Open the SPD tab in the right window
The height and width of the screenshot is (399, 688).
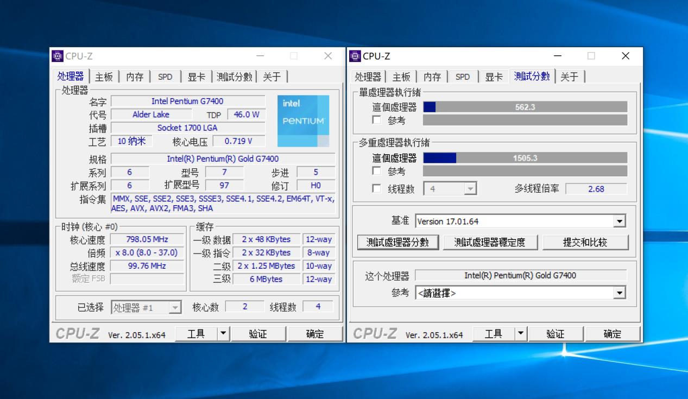pyautogui.click(x=462, y=77)
